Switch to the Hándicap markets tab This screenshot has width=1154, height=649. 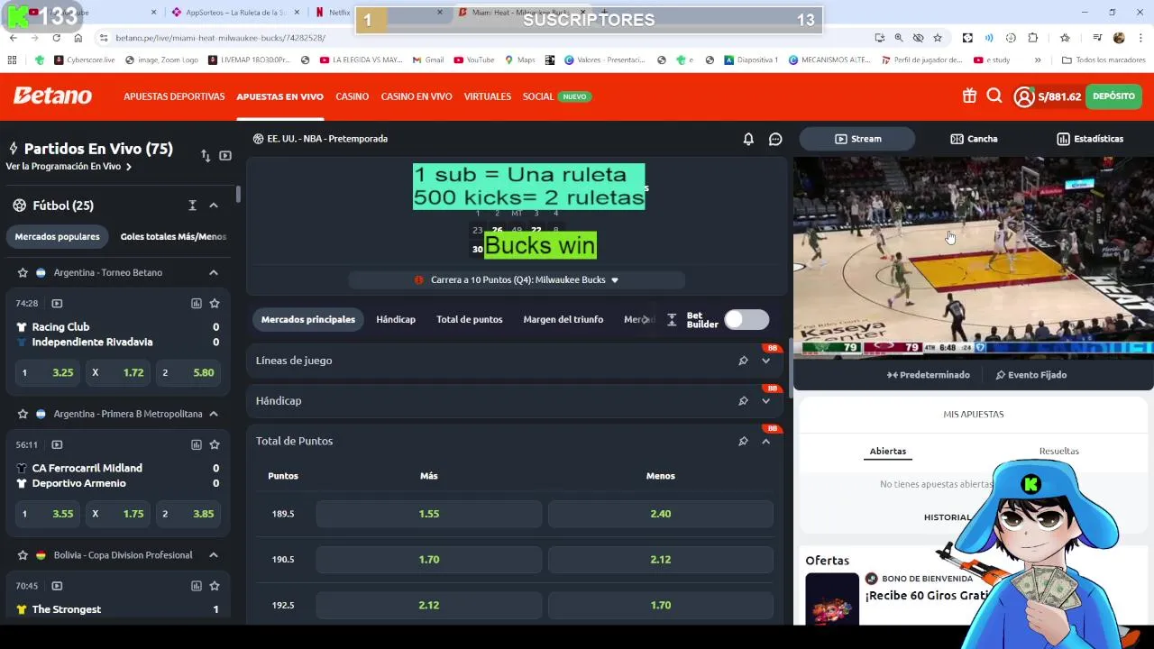(x=396, y=319)
